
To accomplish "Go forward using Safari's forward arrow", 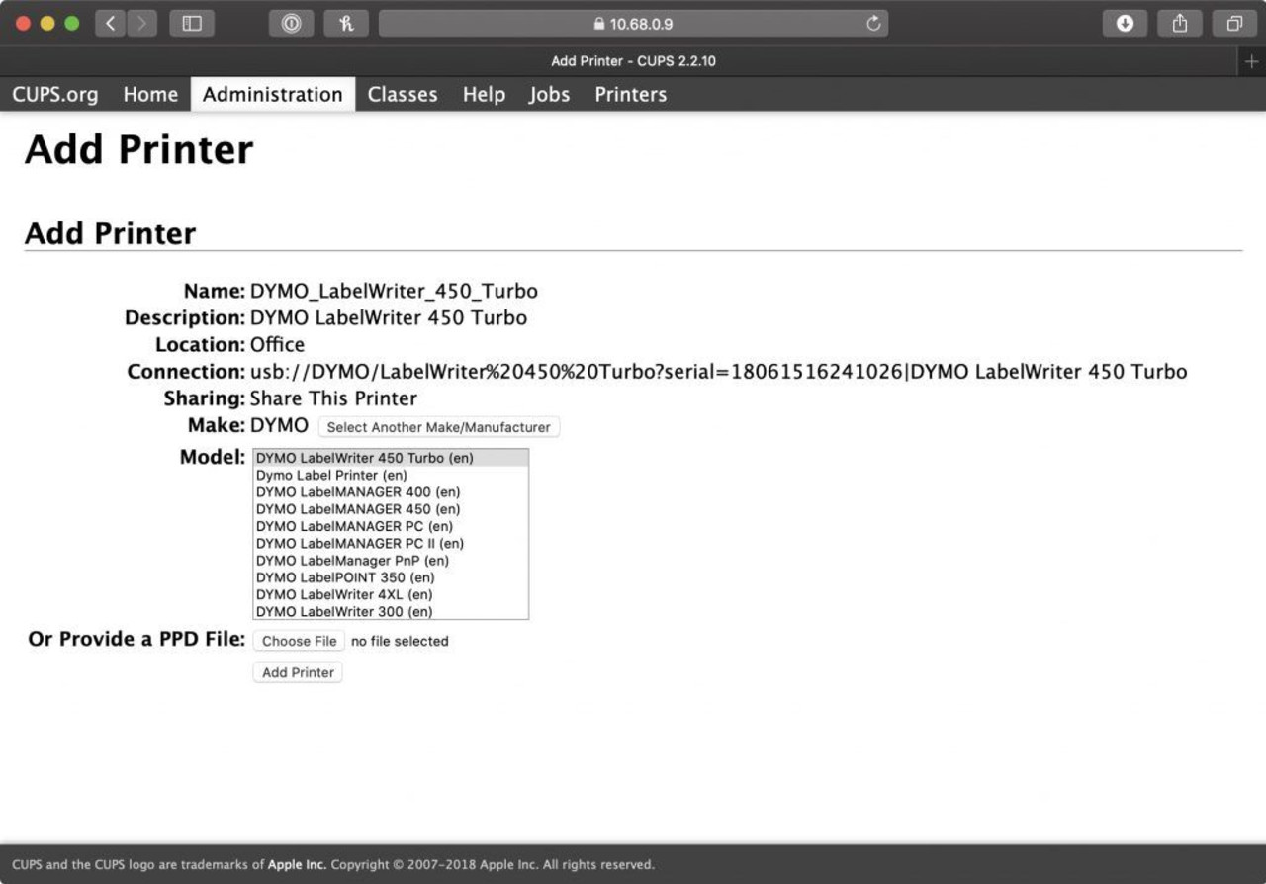I will point(142,24).
